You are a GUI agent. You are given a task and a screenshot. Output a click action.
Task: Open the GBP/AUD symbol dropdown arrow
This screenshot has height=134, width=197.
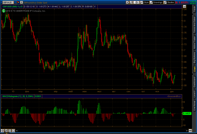pos(15,2)
